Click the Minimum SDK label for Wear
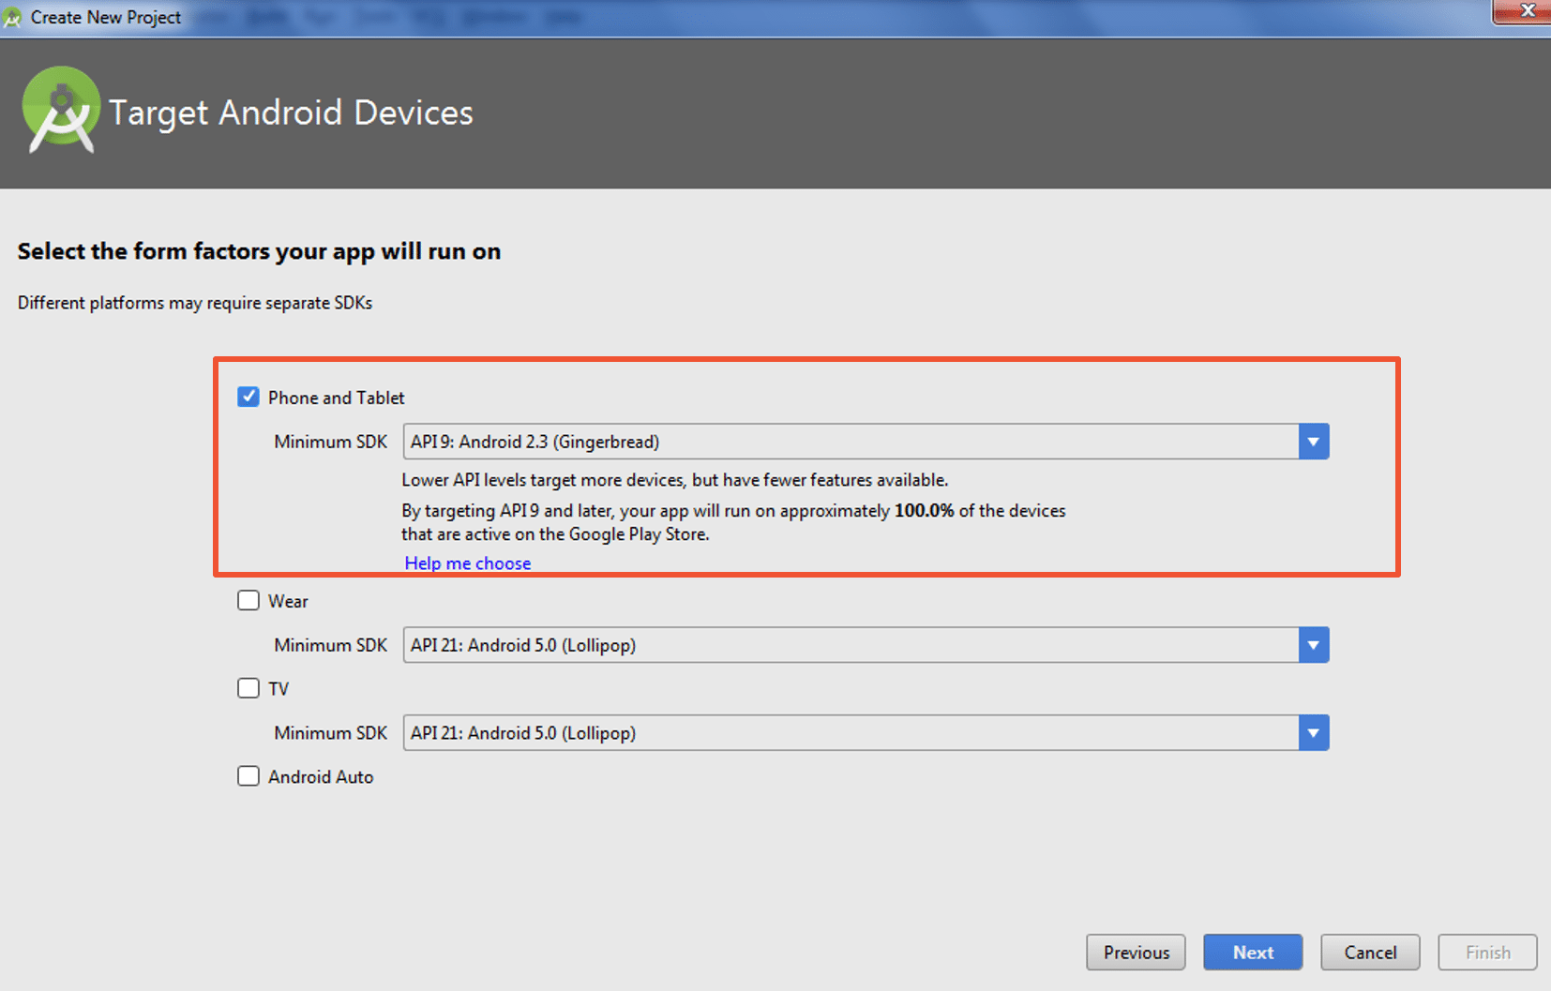 pos(330,645)
